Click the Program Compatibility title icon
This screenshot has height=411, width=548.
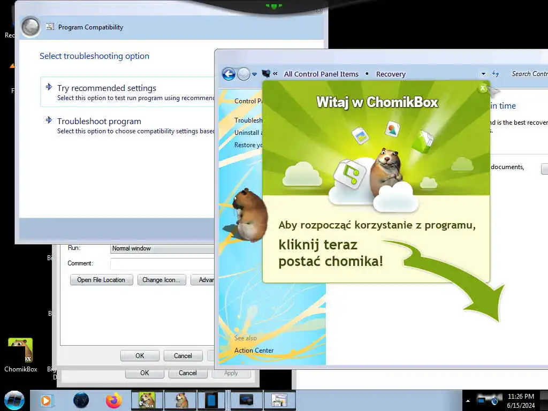click(50, 27)
